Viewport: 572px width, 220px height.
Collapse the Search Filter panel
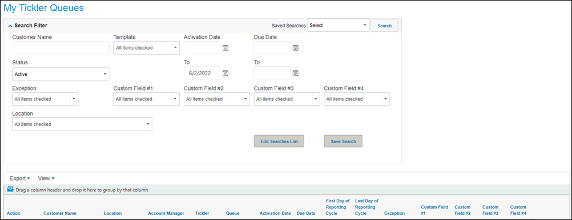(10, 26)
